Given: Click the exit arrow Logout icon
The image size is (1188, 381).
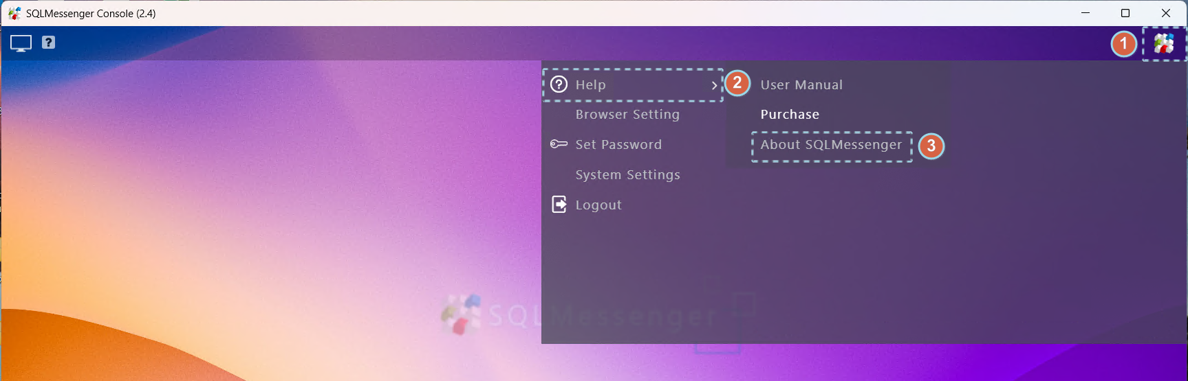Looking at the screenshot, I should tap(559, 205).
